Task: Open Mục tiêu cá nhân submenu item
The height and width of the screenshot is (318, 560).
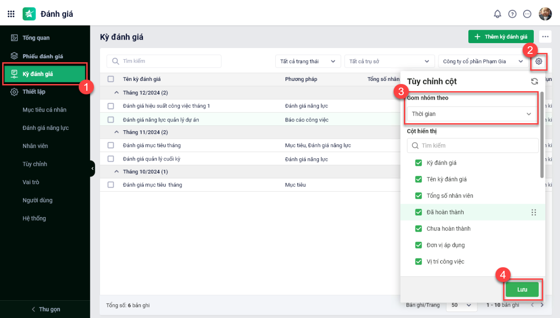Action: coord(44,110)
